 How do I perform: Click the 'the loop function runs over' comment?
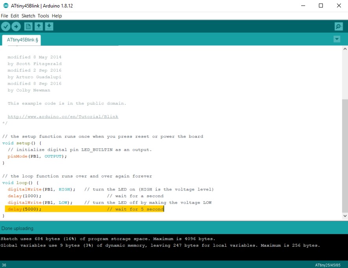click(77, 176)
